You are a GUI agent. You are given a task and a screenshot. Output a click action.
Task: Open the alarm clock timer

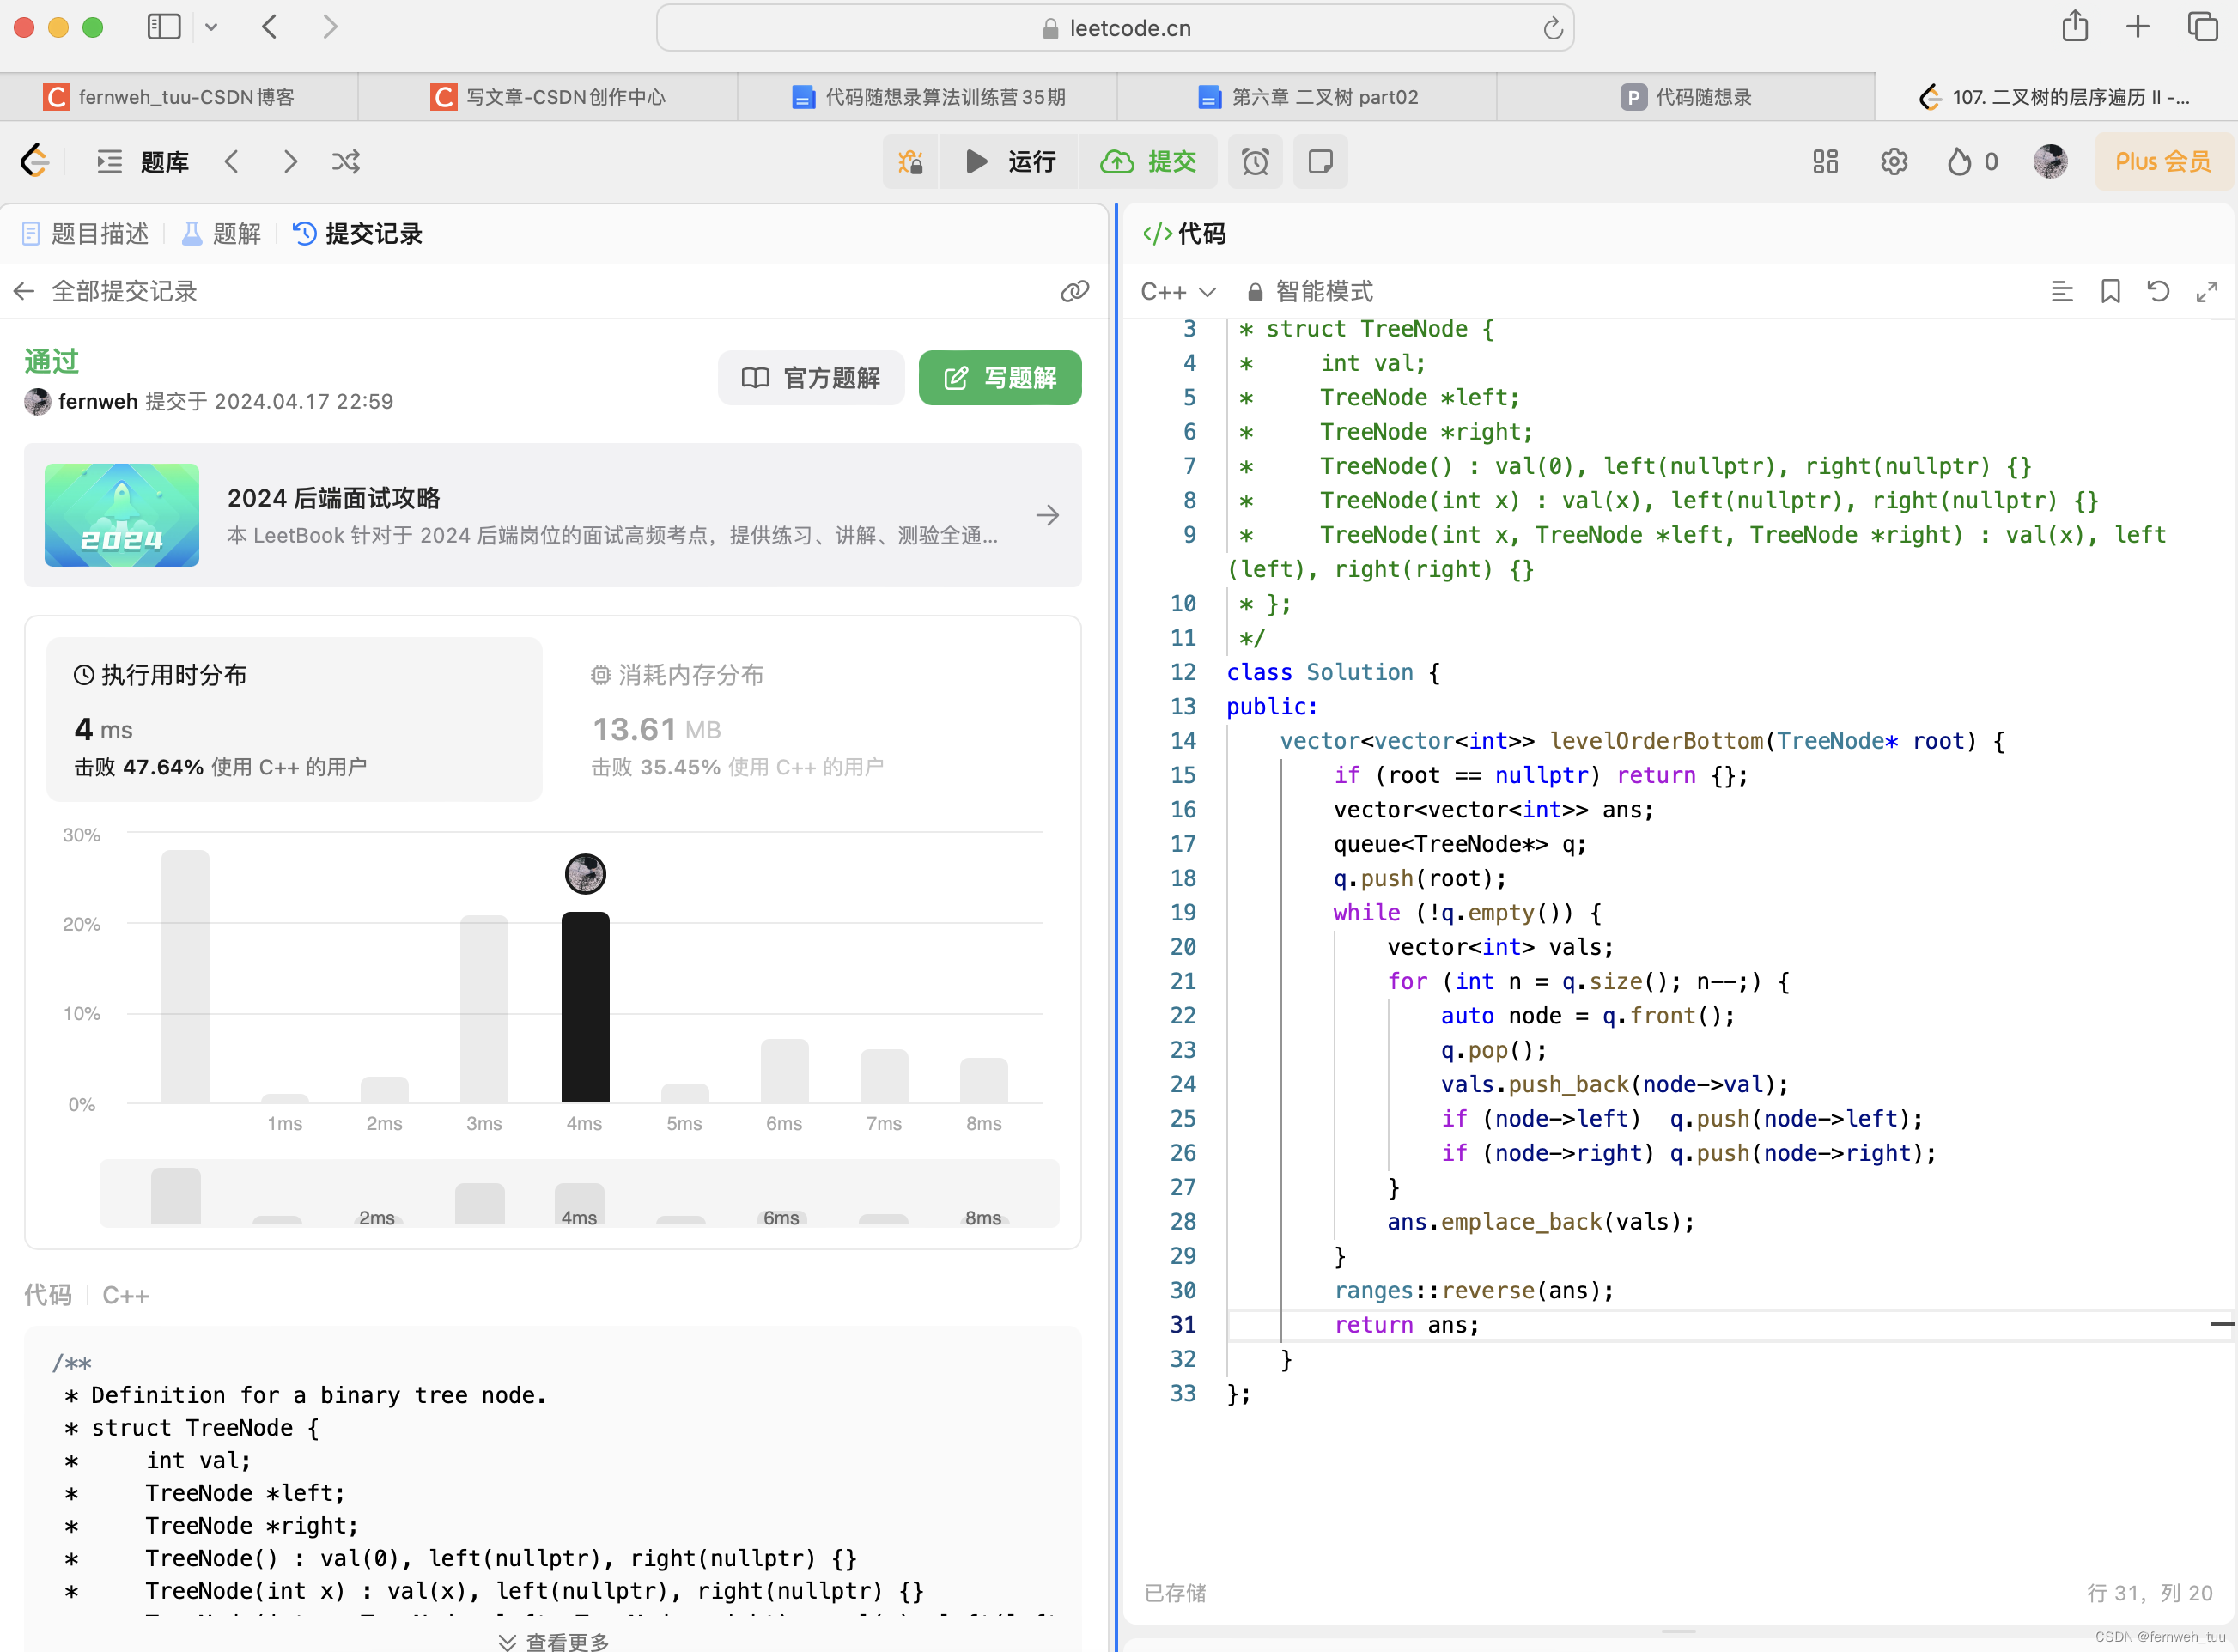point(1255,161)
